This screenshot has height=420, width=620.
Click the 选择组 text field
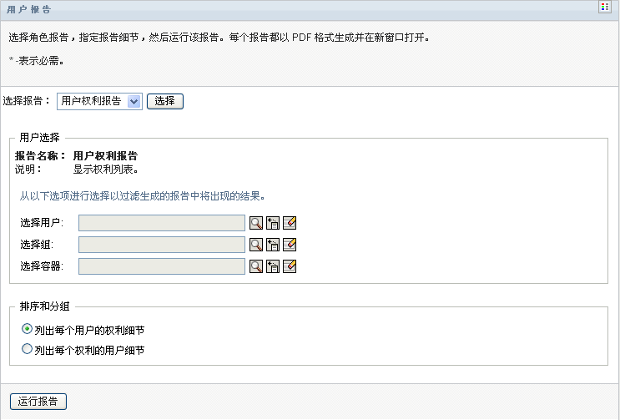click(162, 244)
